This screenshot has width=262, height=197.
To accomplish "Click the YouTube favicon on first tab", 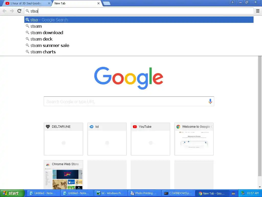I will 7,3.
